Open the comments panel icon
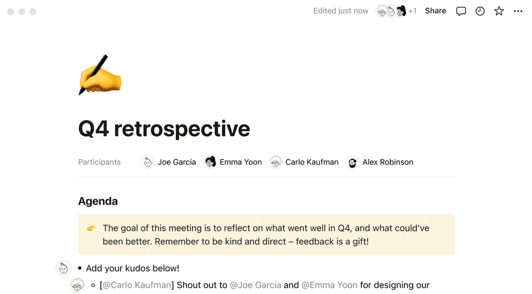532x294 pixels. 461,11
